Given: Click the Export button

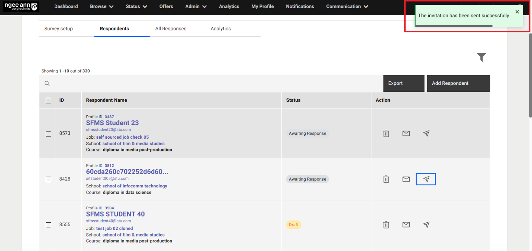Looking at the screenshot, I should (404, 83).
